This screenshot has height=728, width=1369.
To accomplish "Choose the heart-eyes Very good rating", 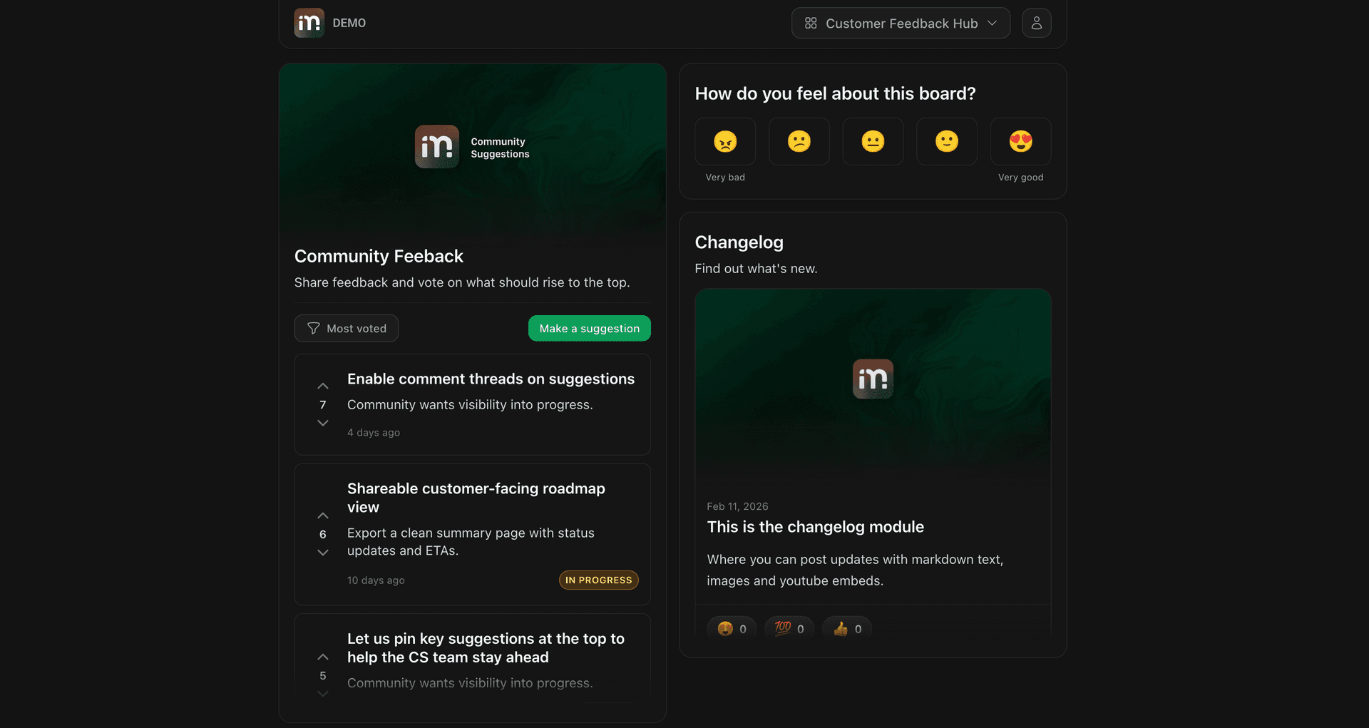I will (1020, 142).
